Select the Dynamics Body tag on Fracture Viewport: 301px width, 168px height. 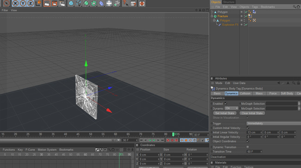click(x=250, y=16)
